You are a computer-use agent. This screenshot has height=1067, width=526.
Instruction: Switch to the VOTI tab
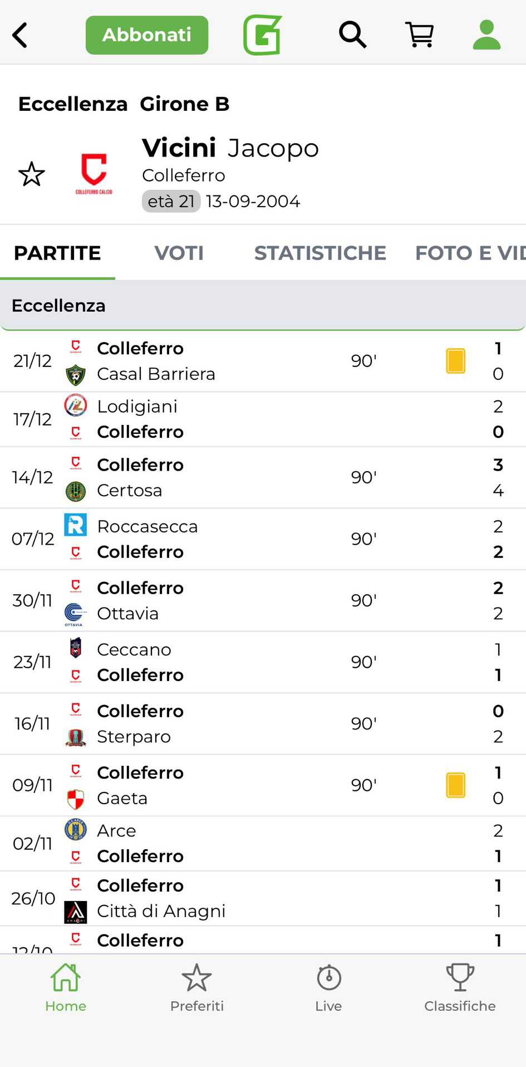coord(179,253)
